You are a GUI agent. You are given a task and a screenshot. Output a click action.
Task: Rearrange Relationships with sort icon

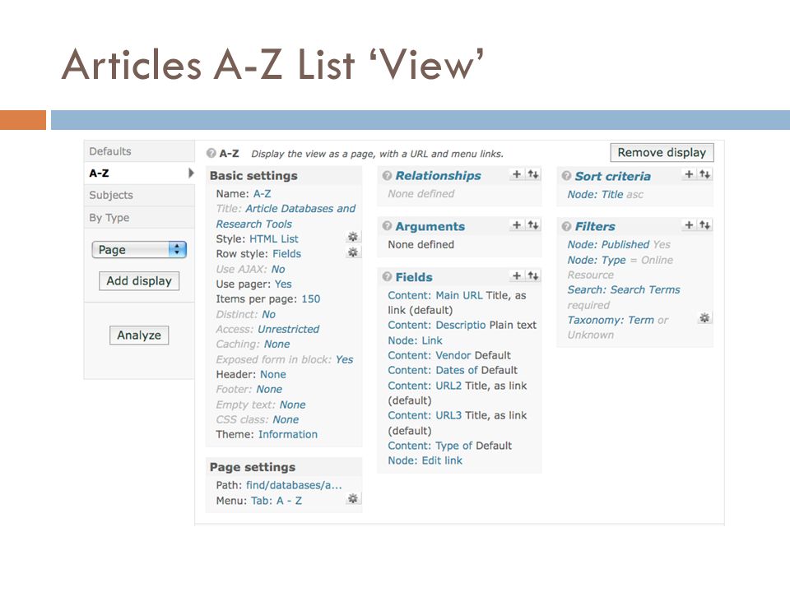click(x=533, y=174)
